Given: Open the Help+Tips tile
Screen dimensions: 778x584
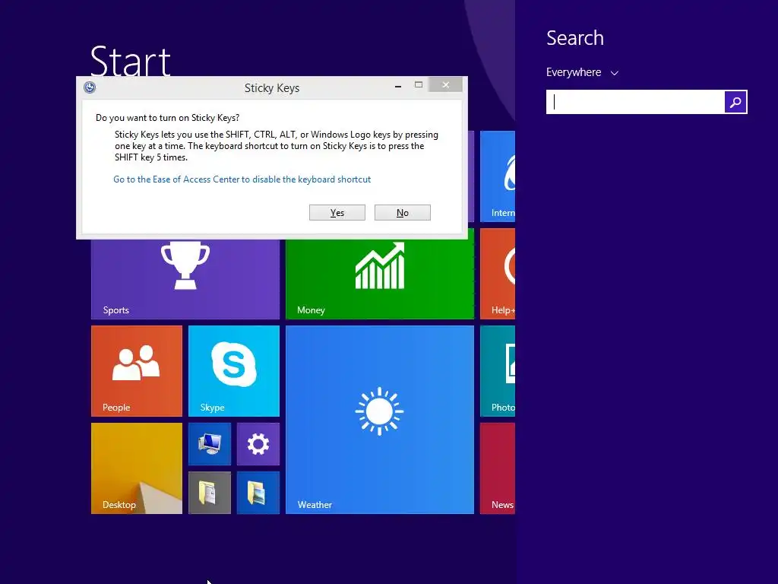Looking at the screenshot, I should click(x=498, y=274).
